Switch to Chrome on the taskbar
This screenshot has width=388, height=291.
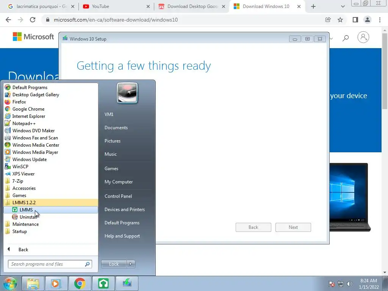[x=80, y=283]
